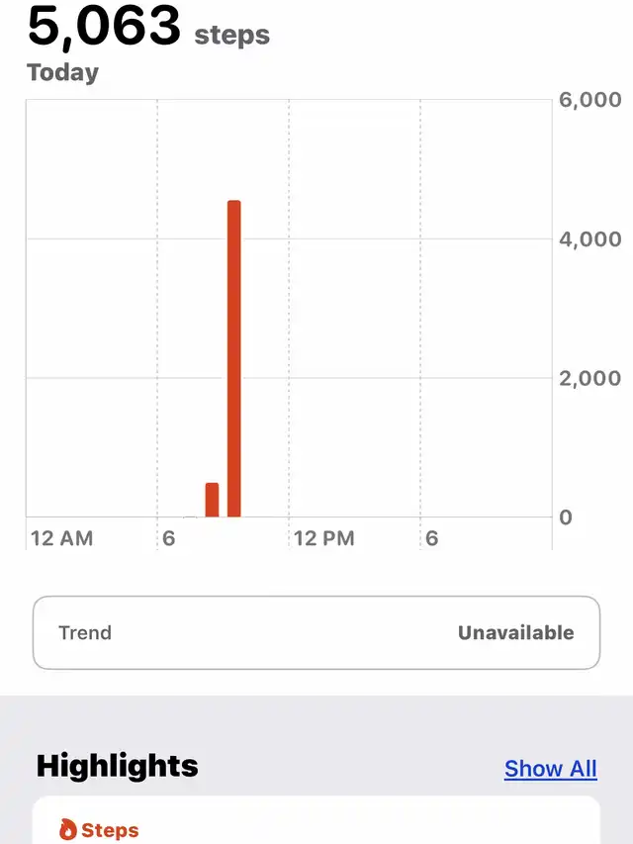Open the Steps highlight card
This screenshot has width=633, height=844.
point(316,820)
